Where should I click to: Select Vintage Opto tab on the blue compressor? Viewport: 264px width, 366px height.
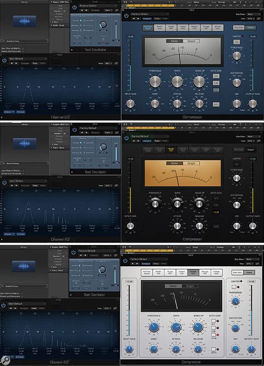click(217, 27)
